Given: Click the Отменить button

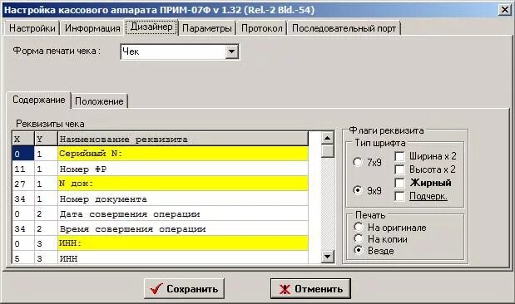Looking at the screenshot, I should 310,288.
